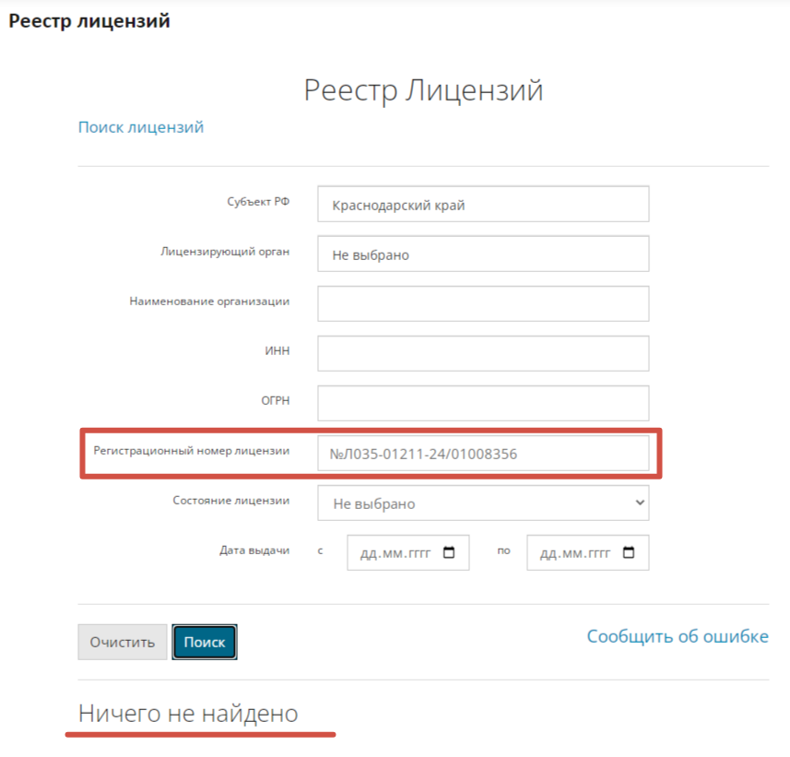Click the end date дд.мм.гггг text
The height and width of the screenshot is (757, 790).
click(574, 553)
